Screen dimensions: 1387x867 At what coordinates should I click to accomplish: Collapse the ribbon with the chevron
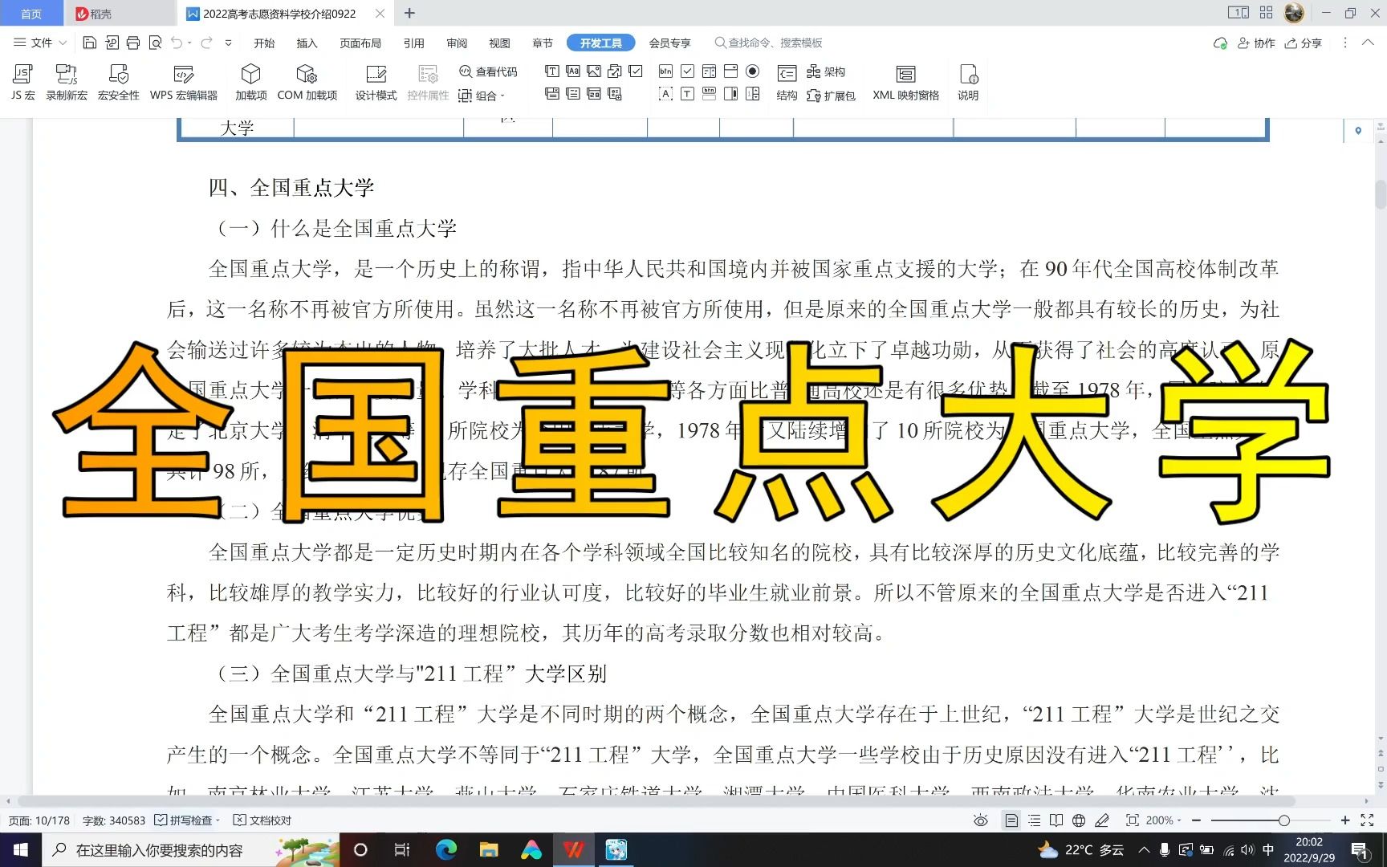tap(1368, 43)
